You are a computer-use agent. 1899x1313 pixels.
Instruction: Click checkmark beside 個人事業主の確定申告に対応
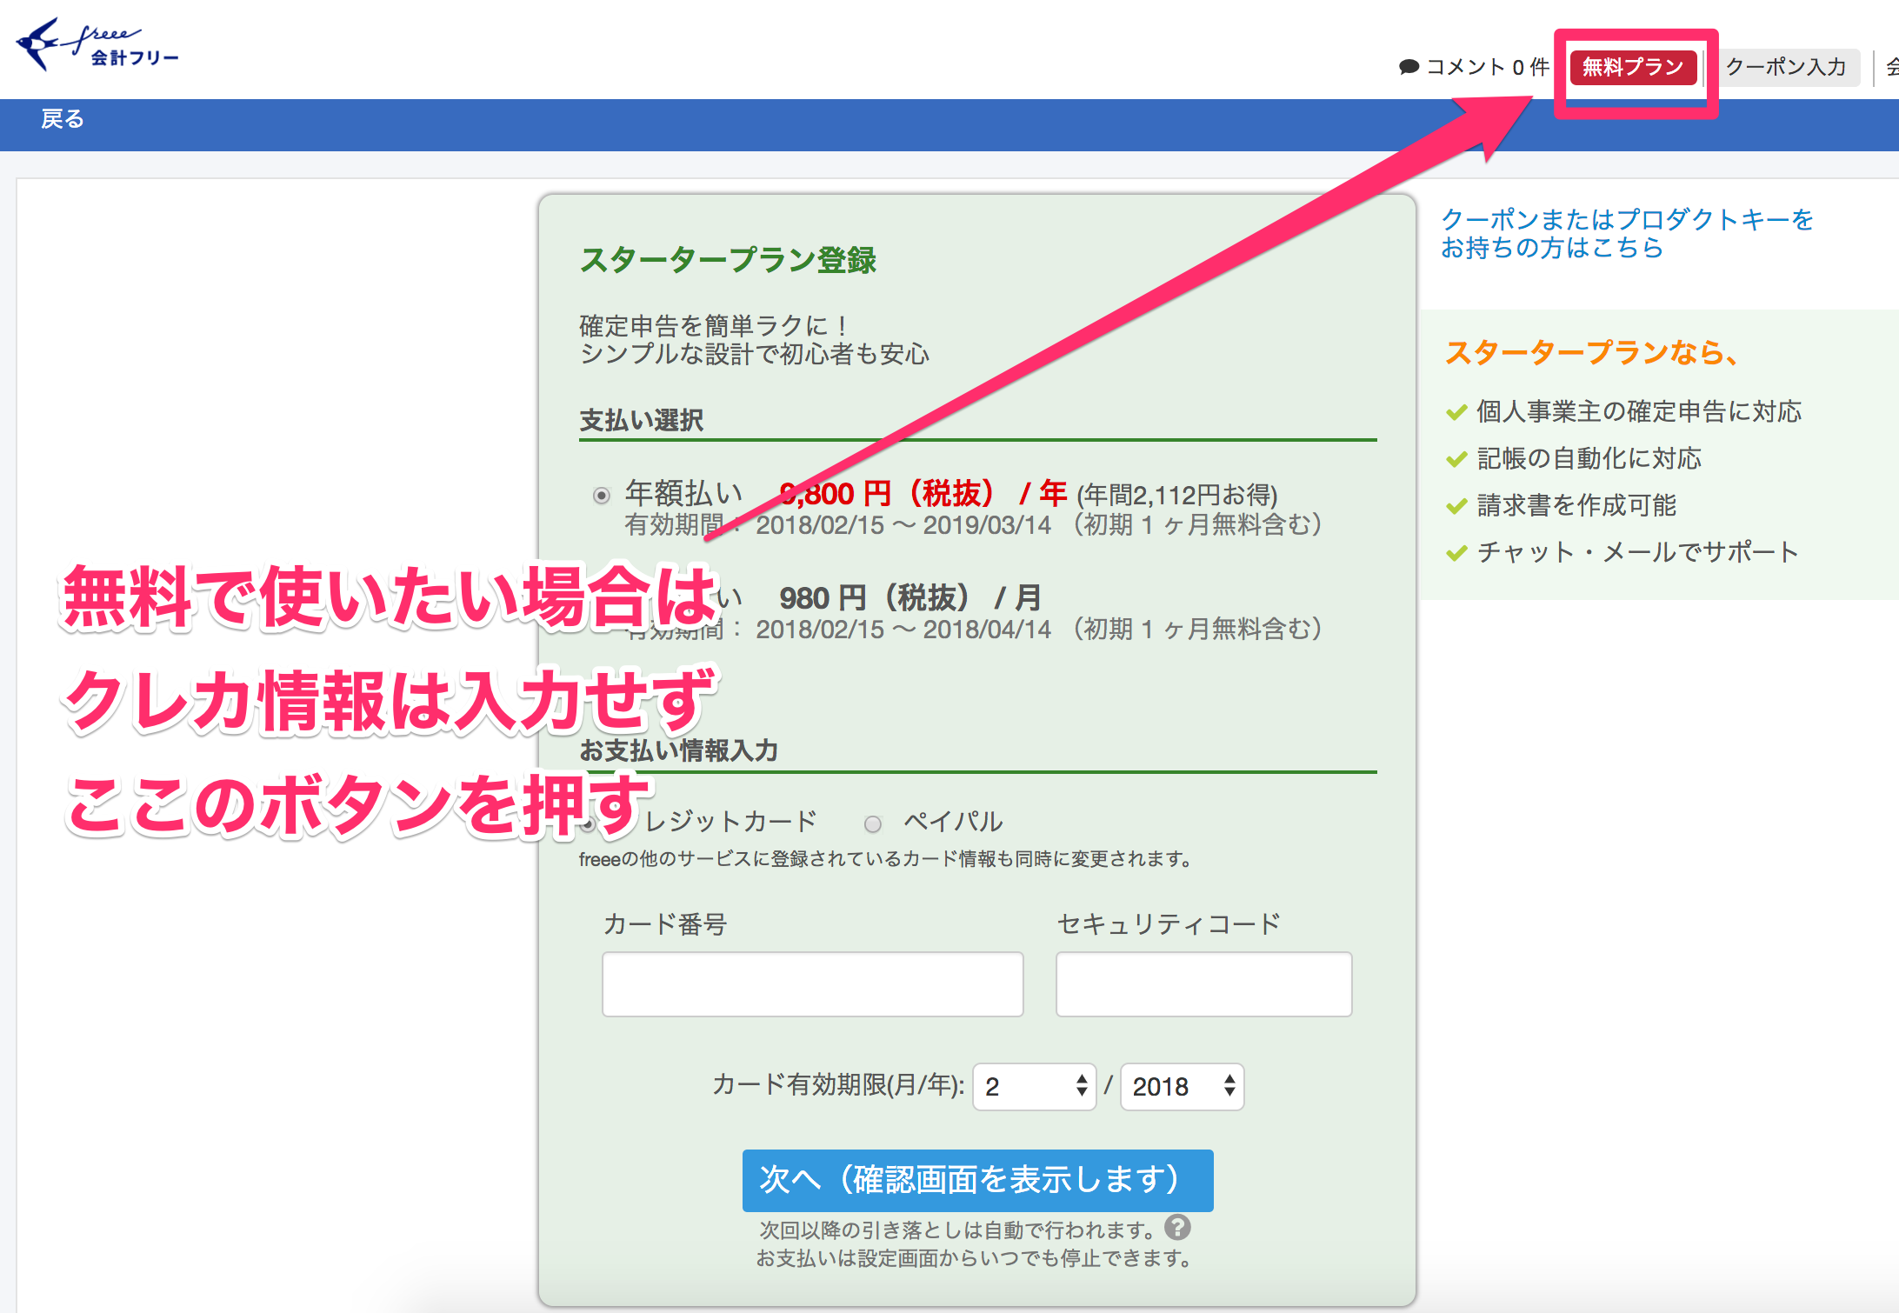point(1456,412)
